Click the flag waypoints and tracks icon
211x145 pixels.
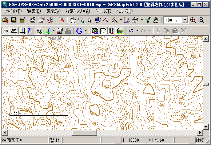pyautogui.click(x=50, y=20)
